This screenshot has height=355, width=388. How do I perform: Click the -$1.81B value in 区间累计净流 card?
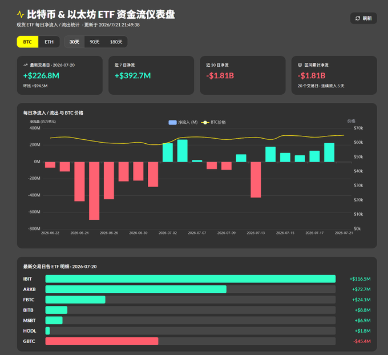(312, 75)
